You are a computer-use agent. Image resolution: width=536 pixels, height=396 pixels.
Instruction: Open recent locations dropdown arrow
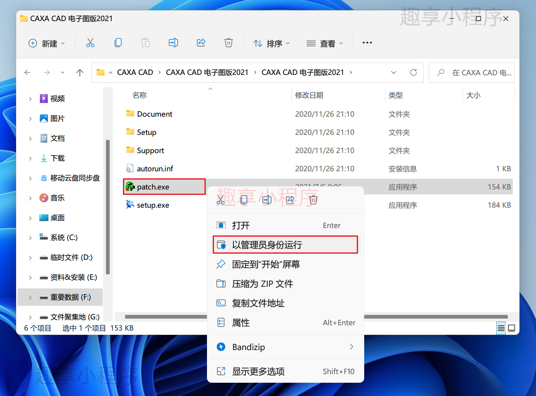click(62, 72)
